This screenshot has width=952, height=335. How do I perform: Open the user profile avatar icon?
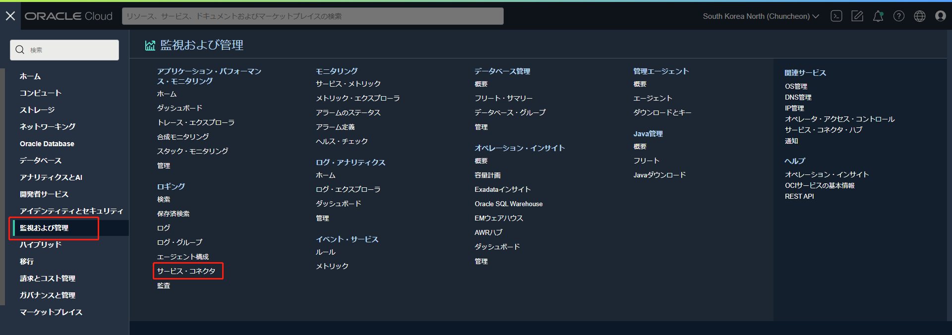(941, 16)
